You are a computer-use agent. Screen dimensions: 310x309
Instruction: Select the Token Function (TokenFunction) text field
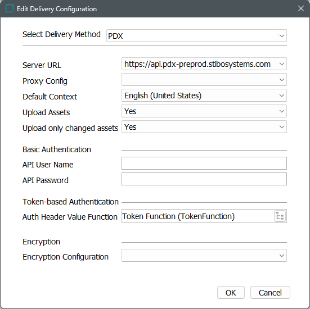[197, 216]
